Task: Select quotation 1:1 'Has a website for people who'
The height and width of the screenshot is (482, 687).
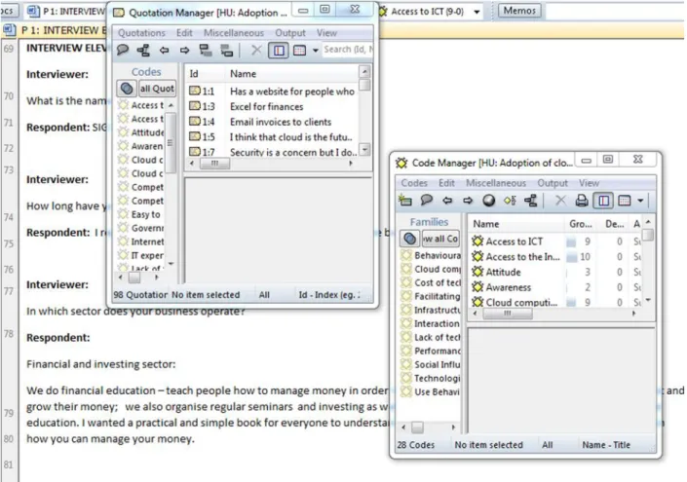Action: click(272, 92)
